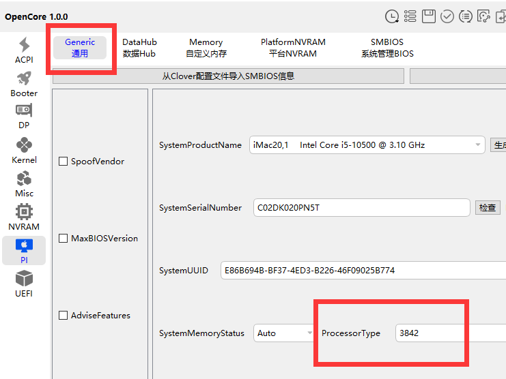Screen dimensions: 506x379
Task: Click the SystemProductName label
Action: [x=200, y=145]
